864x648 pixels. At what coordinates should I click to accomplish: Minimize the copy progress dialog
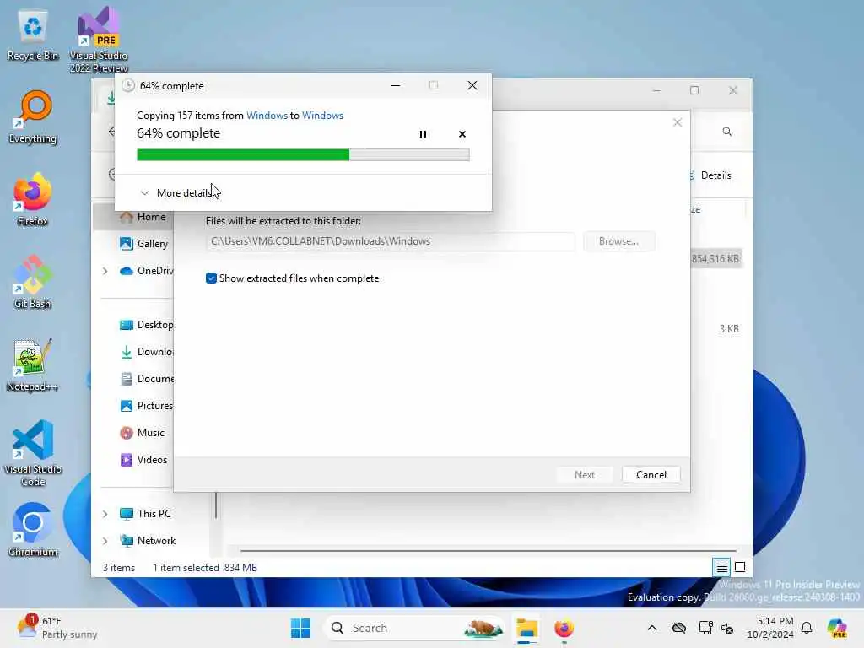point(396,85)
